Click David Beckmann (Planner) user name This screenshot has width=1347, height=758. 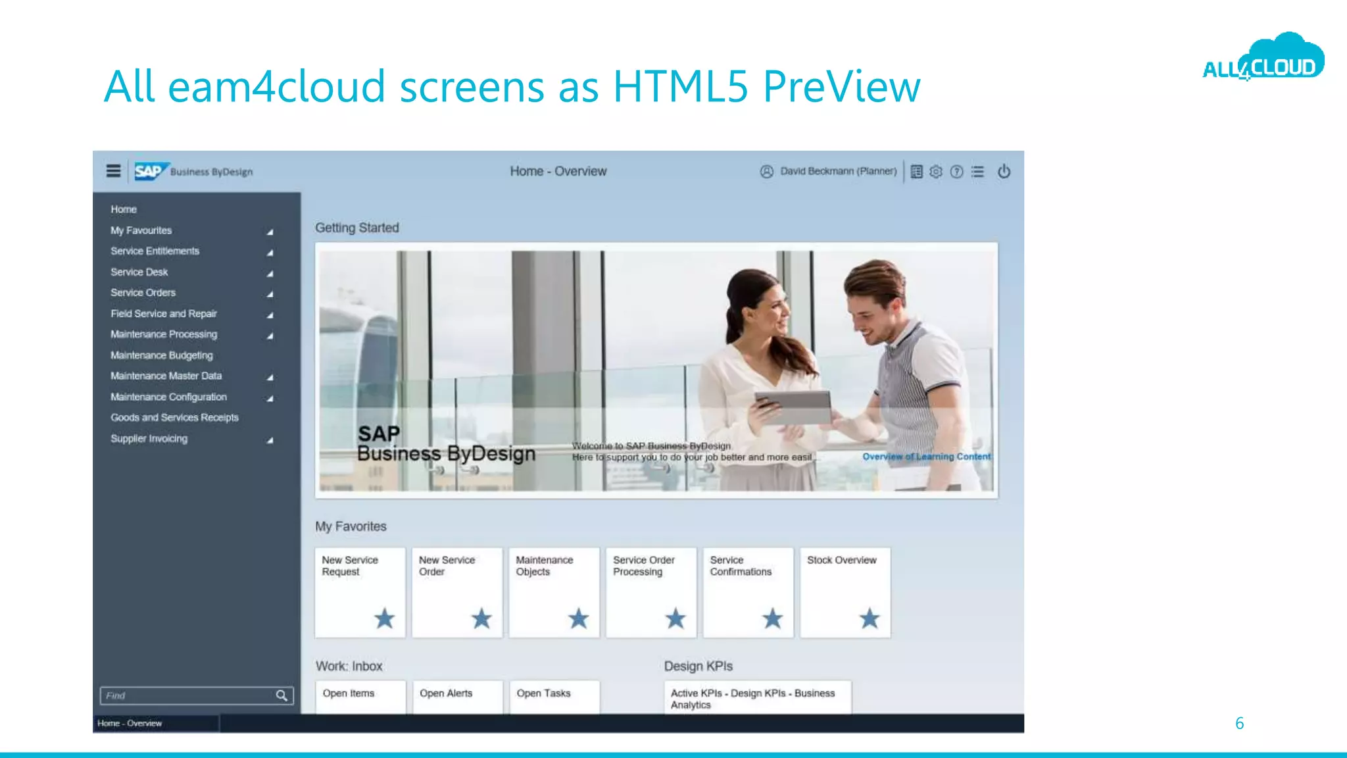[x=838, y=171]
